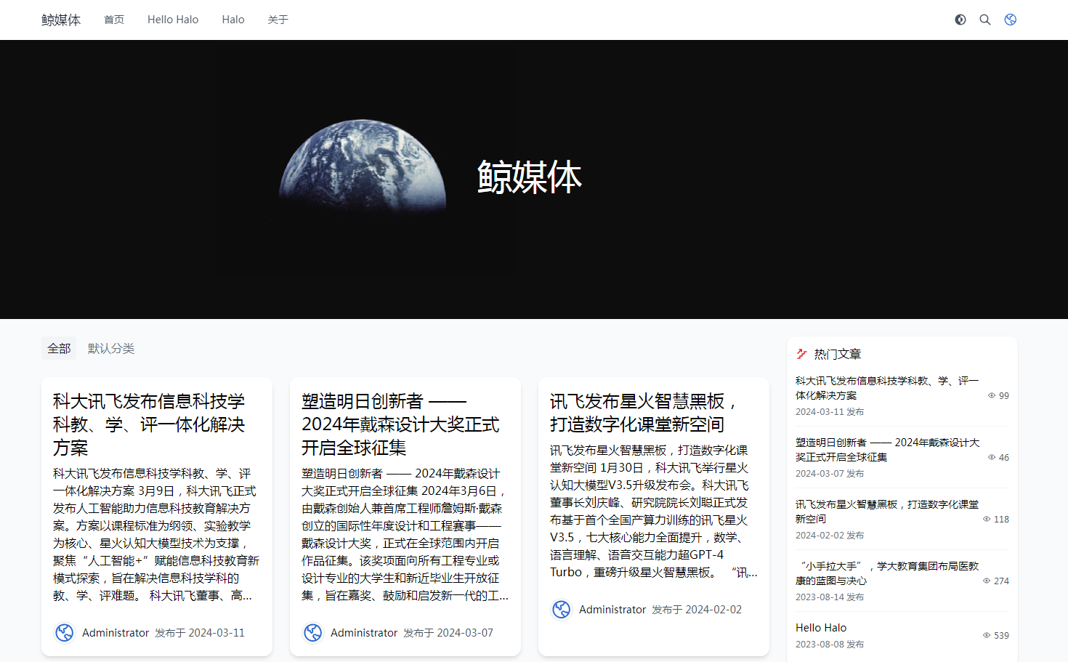Open hot article 科大讯飞发布信息科技学科教 in sidebar
The height and width of the screenshot is (662, 1068).
pyautogui.click(x=887, y=388)
